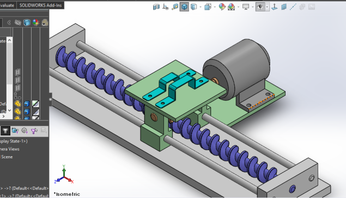
Task: Click the XYZ orientation triad
Action: pos(64,175)
